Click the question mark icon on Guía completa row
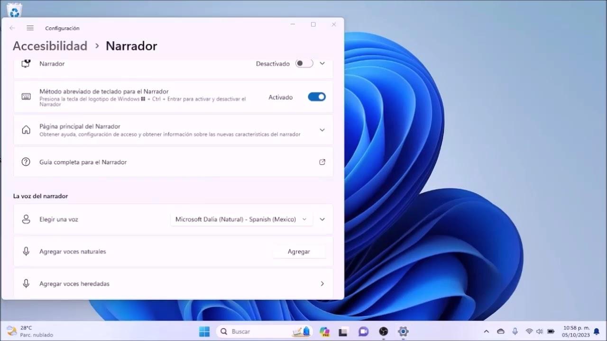Image resolution: width=607 pixels, height=341 pixels. tap(26, 162)
